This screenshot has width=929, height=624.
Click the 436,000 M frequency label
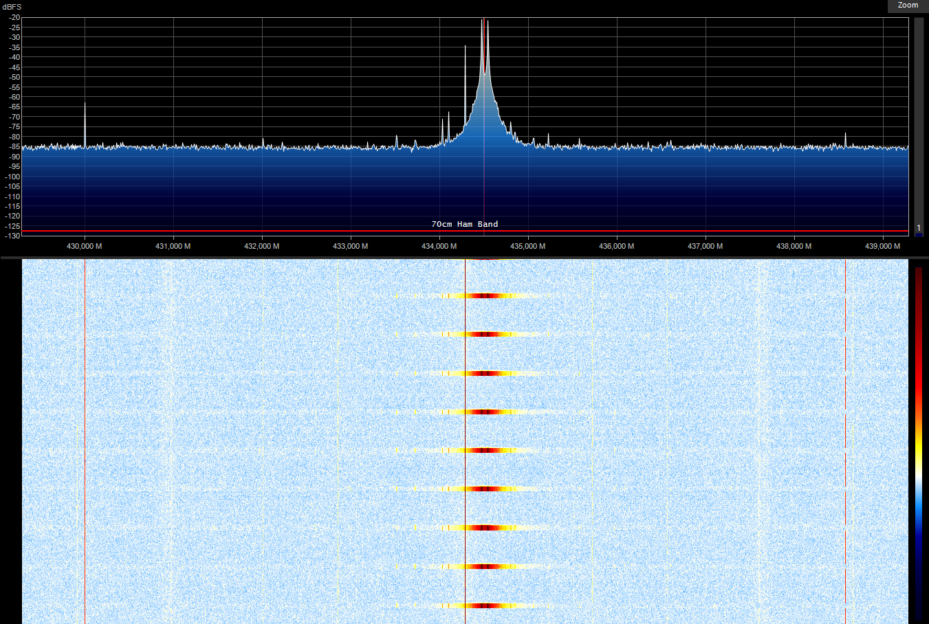pyautogui.click(x=617, y=246)
